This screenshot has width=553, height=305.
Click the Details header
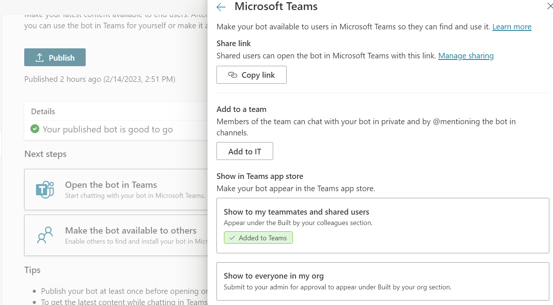click(x=43, y=112)
